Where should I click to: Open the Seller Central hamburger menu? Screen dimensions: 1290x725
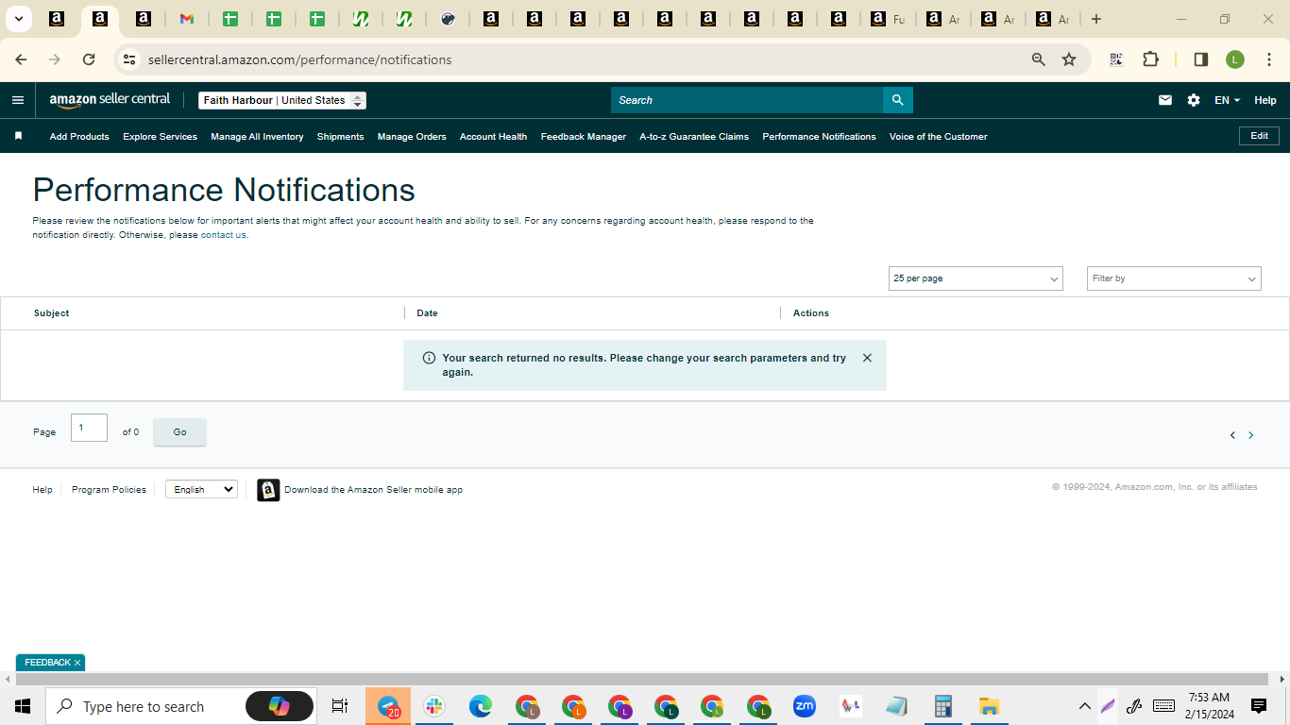18,100
